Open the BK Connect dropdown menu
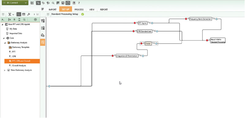 tap(15, 3)
